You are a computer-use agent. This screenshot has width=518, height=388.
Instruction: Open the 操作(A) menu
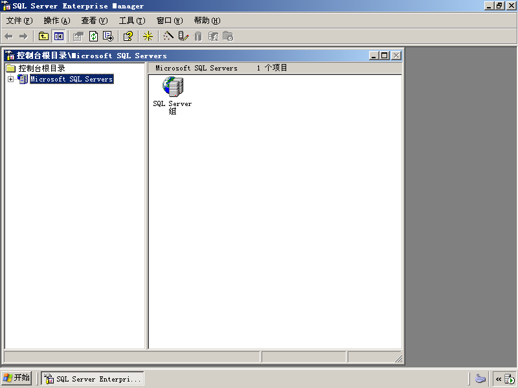click(x=57, y=21)
